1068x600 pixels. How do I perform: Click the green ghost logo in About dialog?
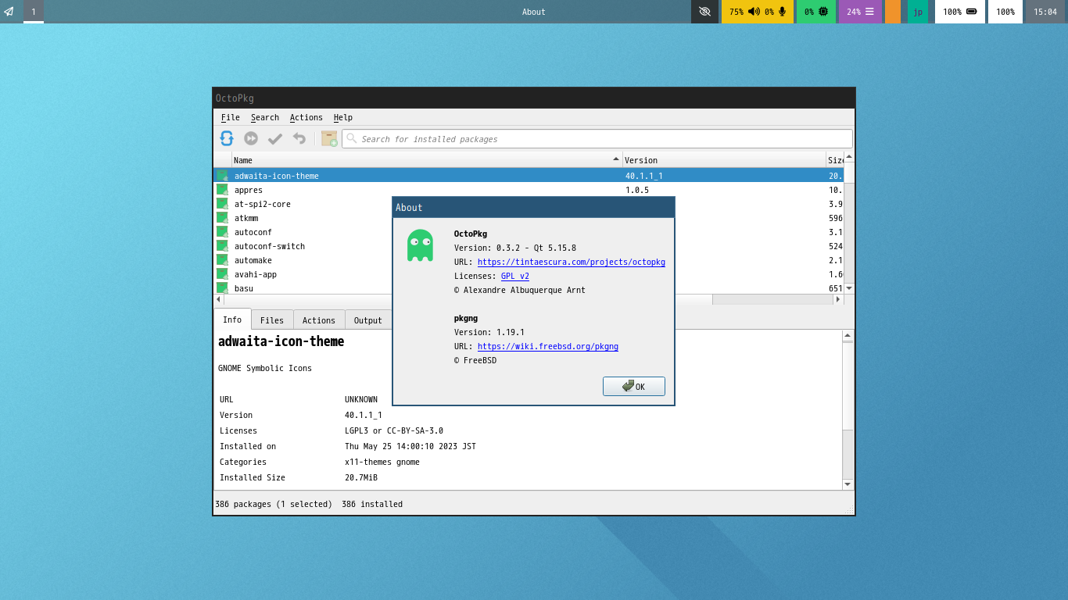point(420,245)
